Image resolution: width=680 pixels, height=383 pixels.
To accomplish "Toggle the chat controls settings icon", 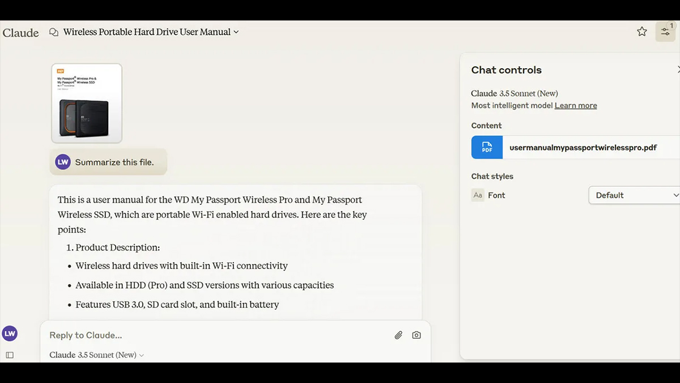I will [x=665, y=32].
